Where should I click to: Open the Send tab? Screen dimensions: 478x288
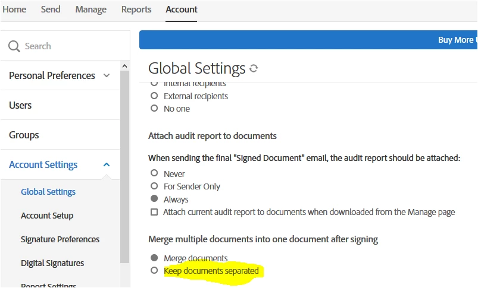(51, 10)
